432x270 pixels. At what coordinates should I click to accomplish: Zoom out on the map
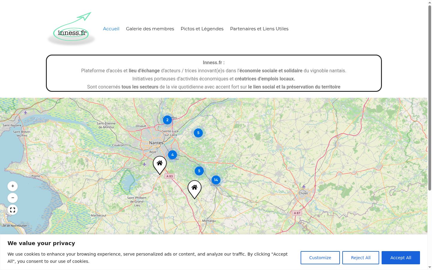(13, 198)
